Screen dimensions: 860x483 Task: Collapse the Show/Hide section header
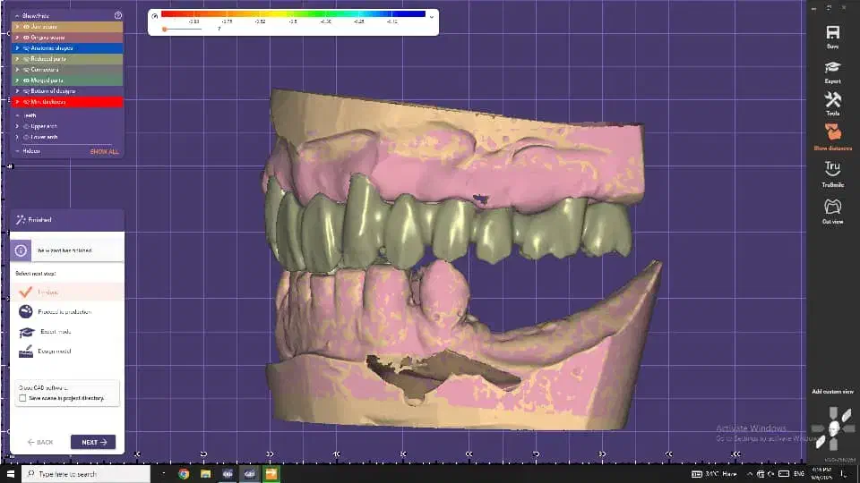[17, 16]
